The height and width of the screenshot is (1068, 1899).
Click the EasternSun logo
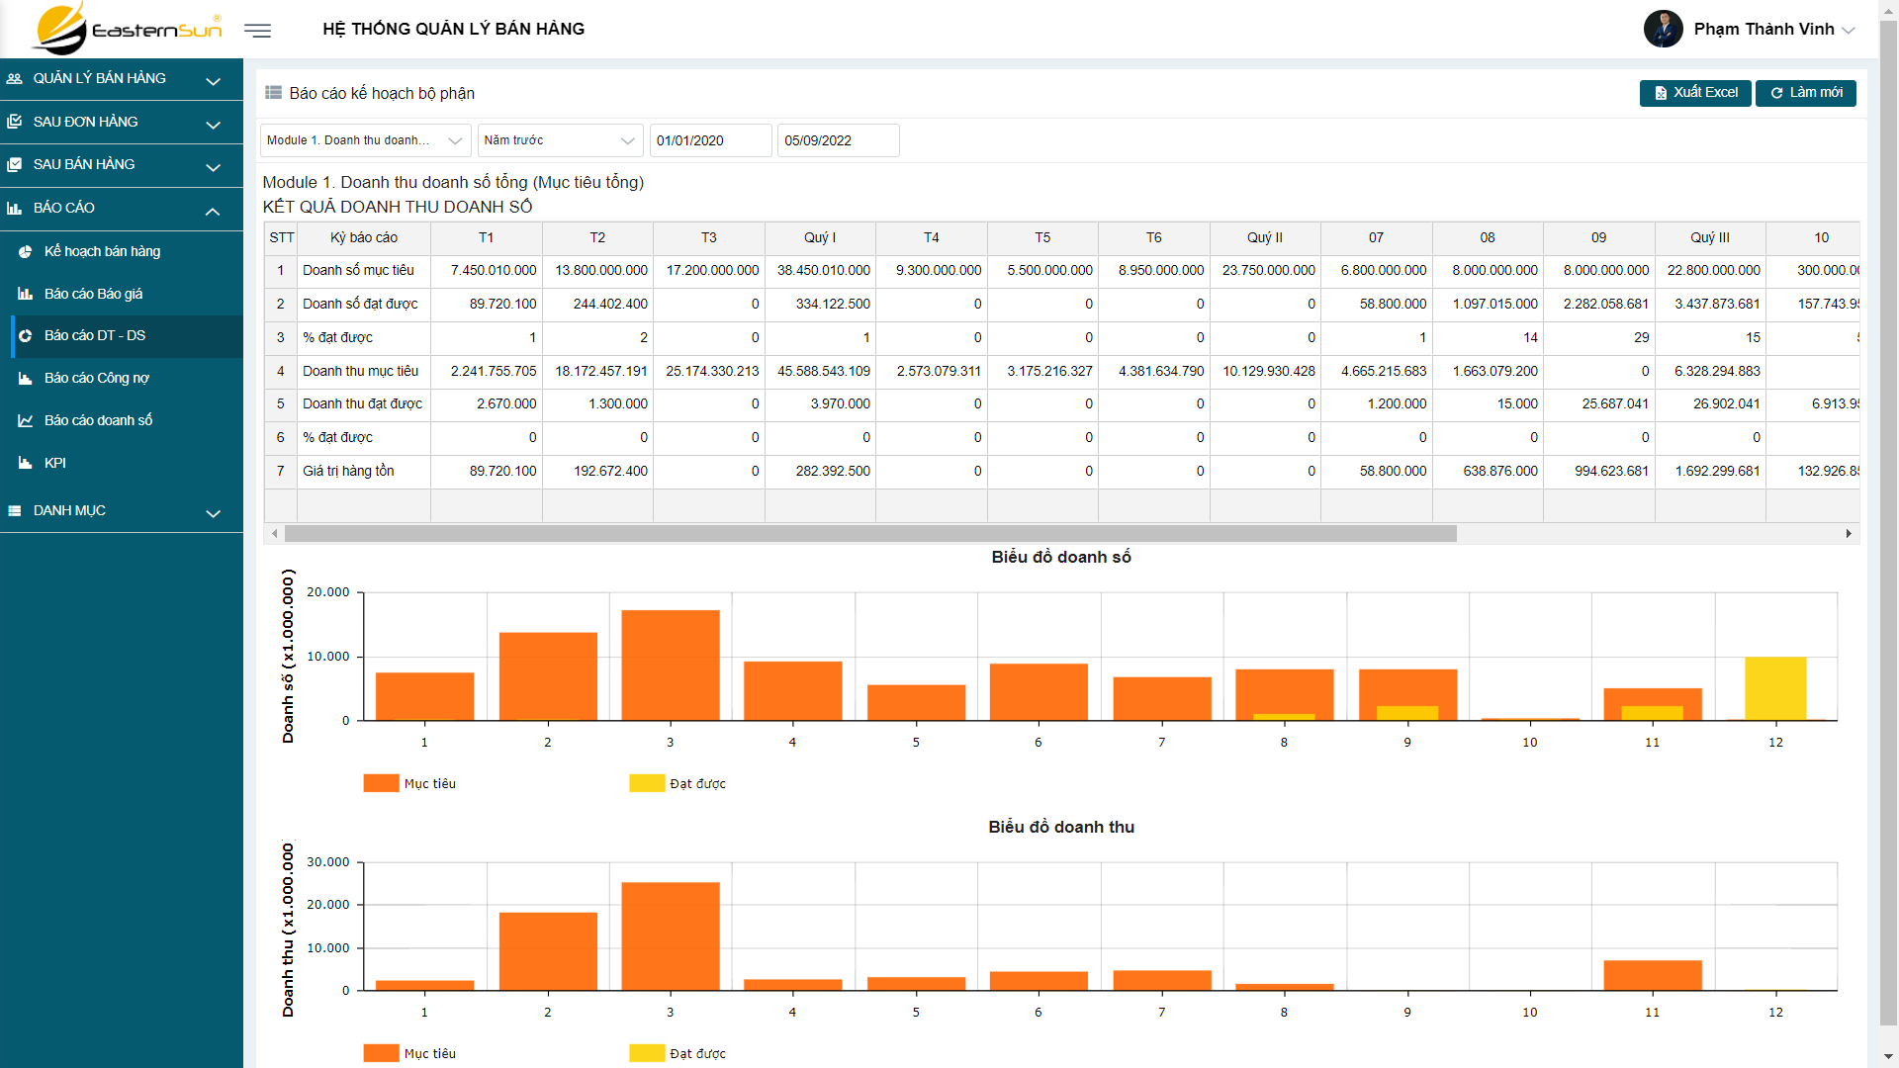point(128,29)
